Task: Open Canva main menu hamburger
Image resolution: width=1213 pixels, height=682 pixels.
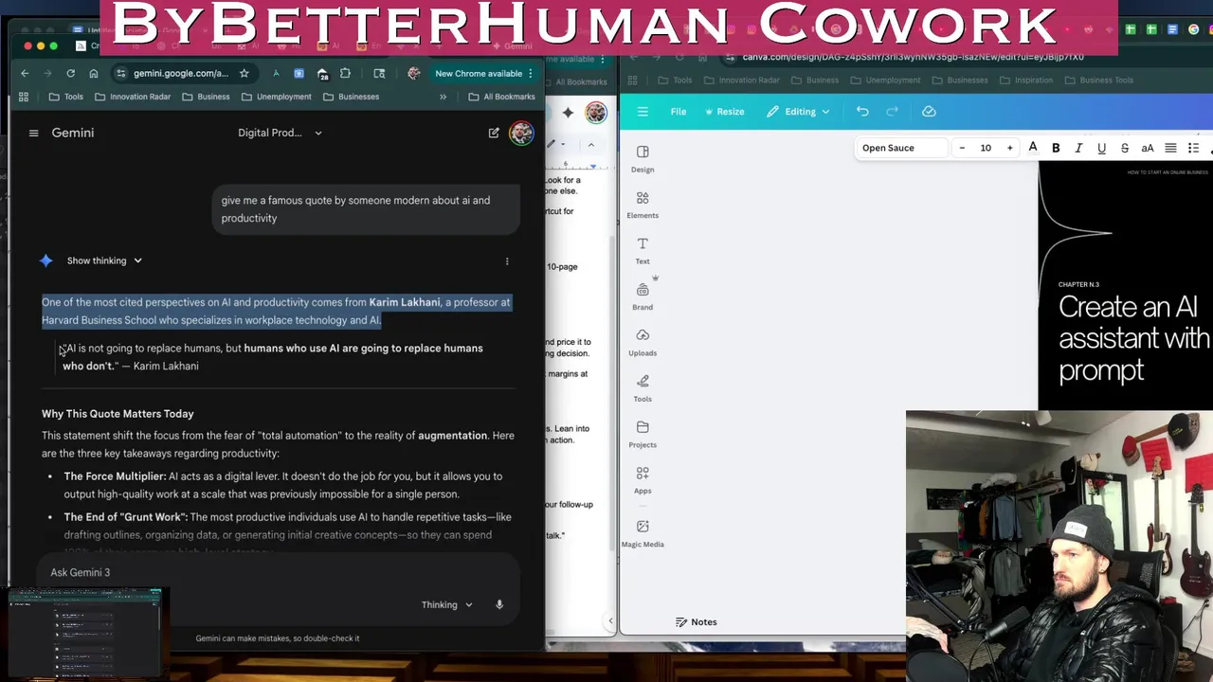Action: point(643,112)
